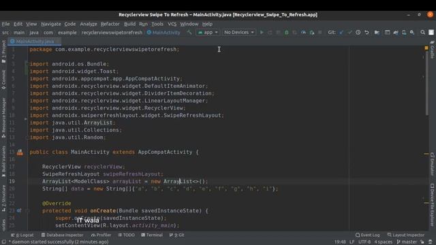Show Git history clock icon
This screenshot has width=436, height=245.
pyautogui.click(x=358, y=33)
